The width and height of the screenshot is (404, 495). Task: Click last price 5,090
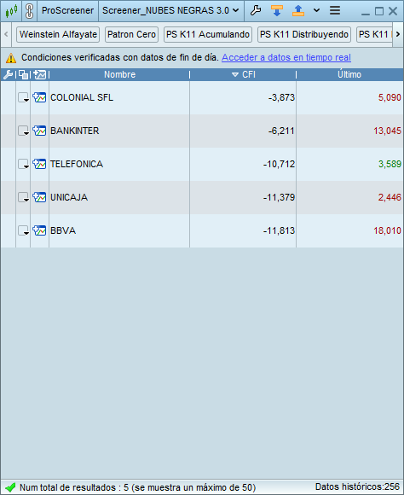tap(390, 97)
